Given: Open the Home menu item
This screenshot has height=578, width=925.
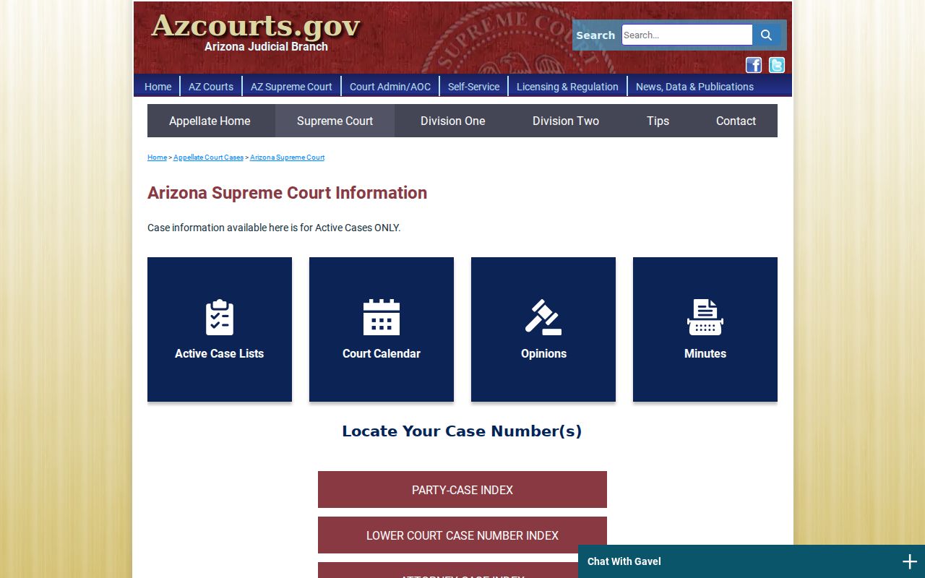Looking at the screenshot, I should click(158, 87).
